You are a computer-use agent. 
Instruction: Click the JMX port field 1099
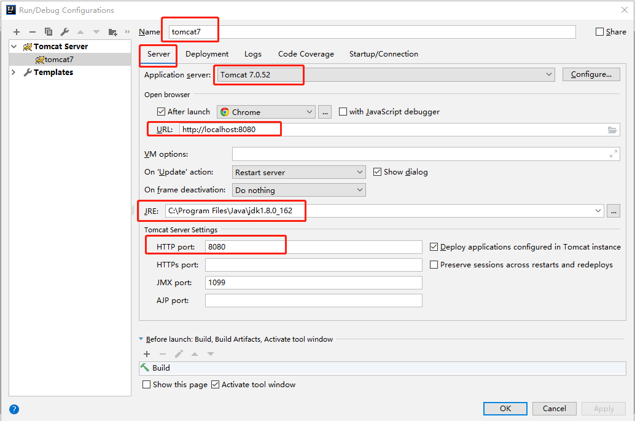pos(313,283)
